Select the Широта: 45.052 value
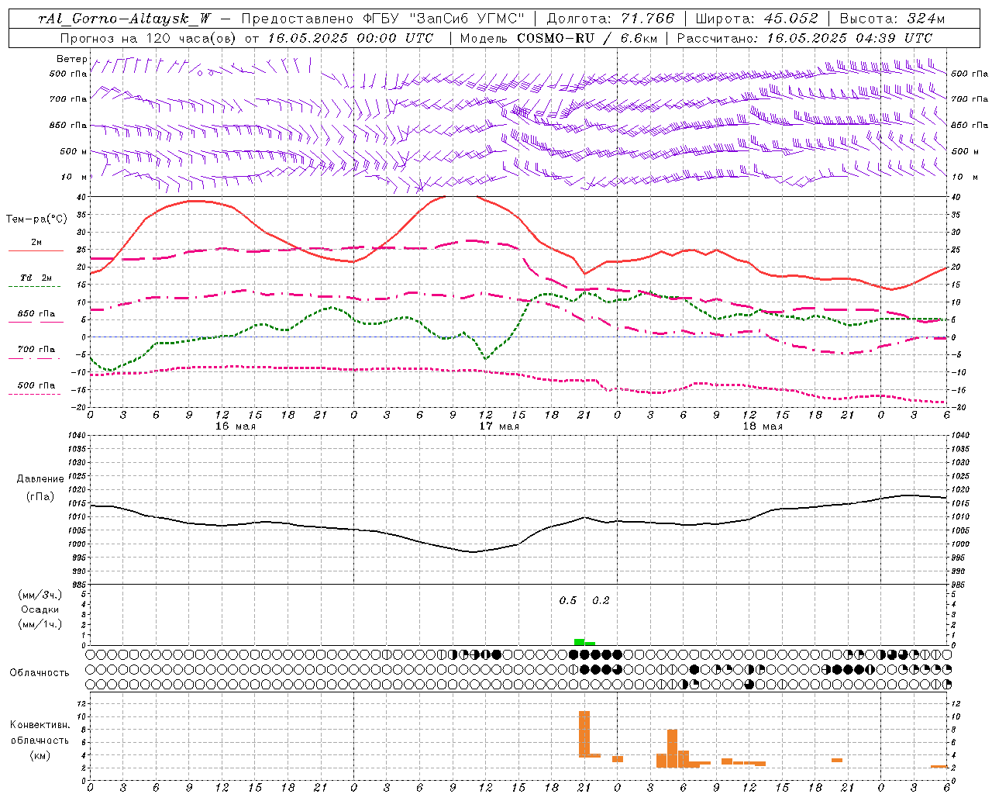 [756, 19]
